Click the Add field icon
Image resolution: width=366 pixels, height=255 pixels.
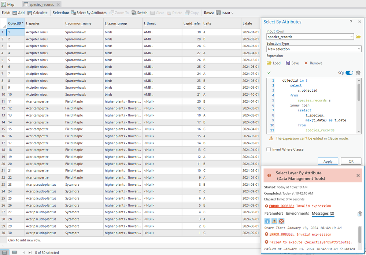[15, 13]
